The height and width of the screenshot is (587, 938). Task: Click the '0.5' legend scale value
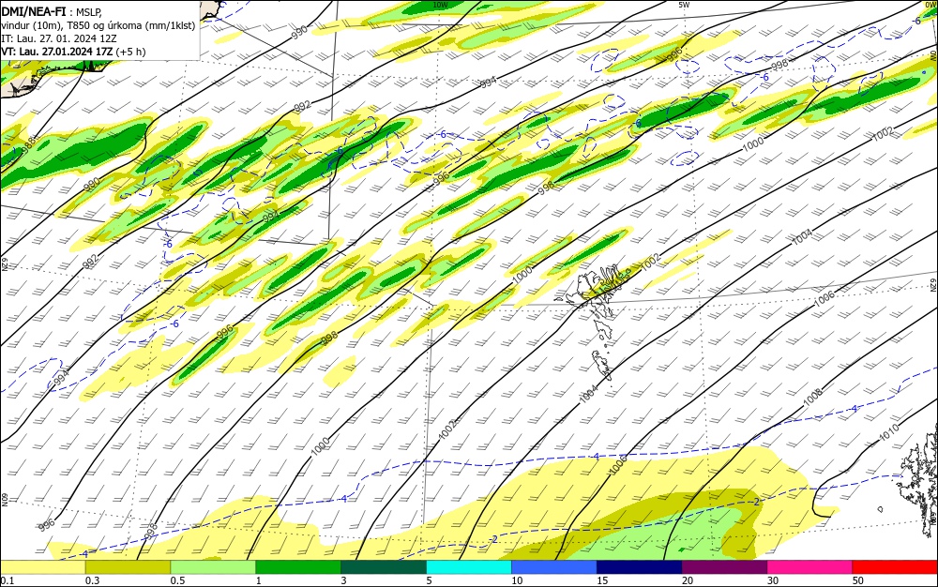(x=177, y=580)
